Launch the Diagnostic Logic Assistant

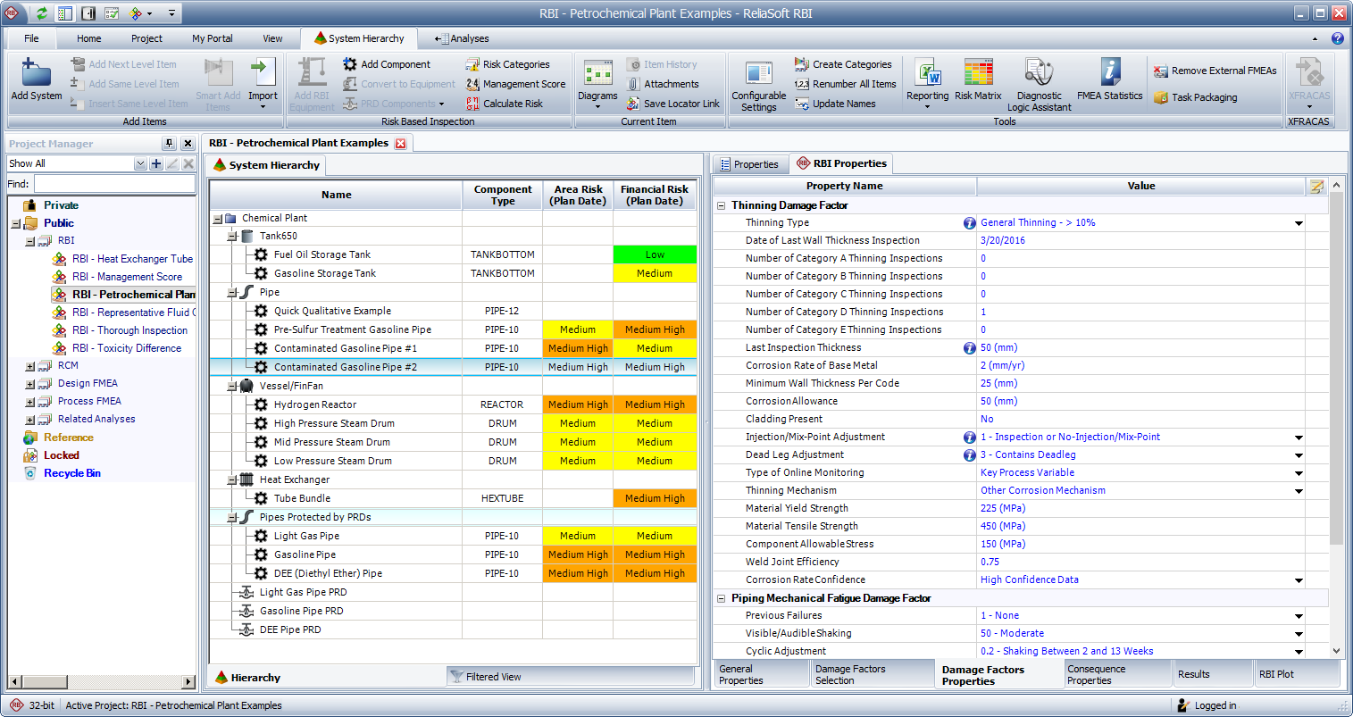click(x=1039, y=73)
